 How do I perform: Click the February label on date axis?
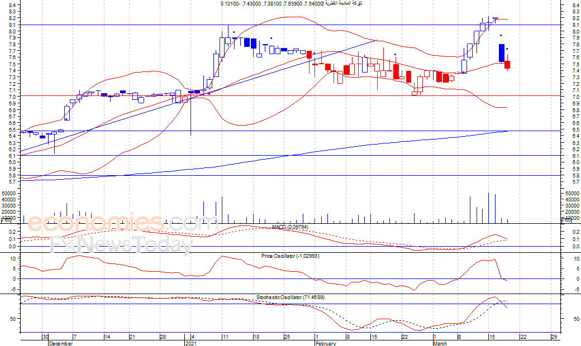326,343
